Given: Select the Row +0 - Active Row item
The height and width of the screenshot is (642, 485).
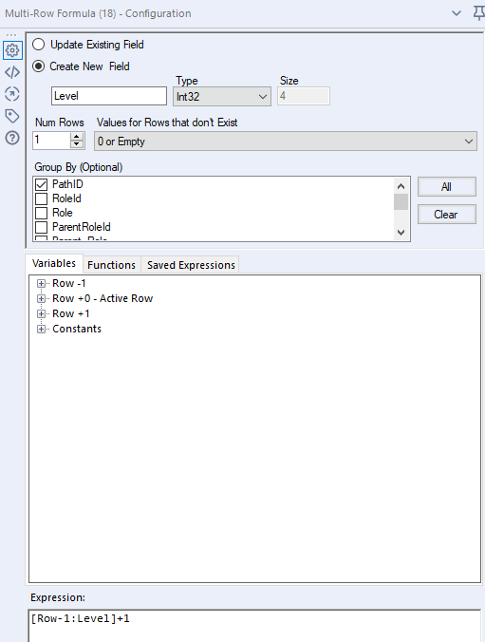Looking at the screenshot, I should click(103, 298).
